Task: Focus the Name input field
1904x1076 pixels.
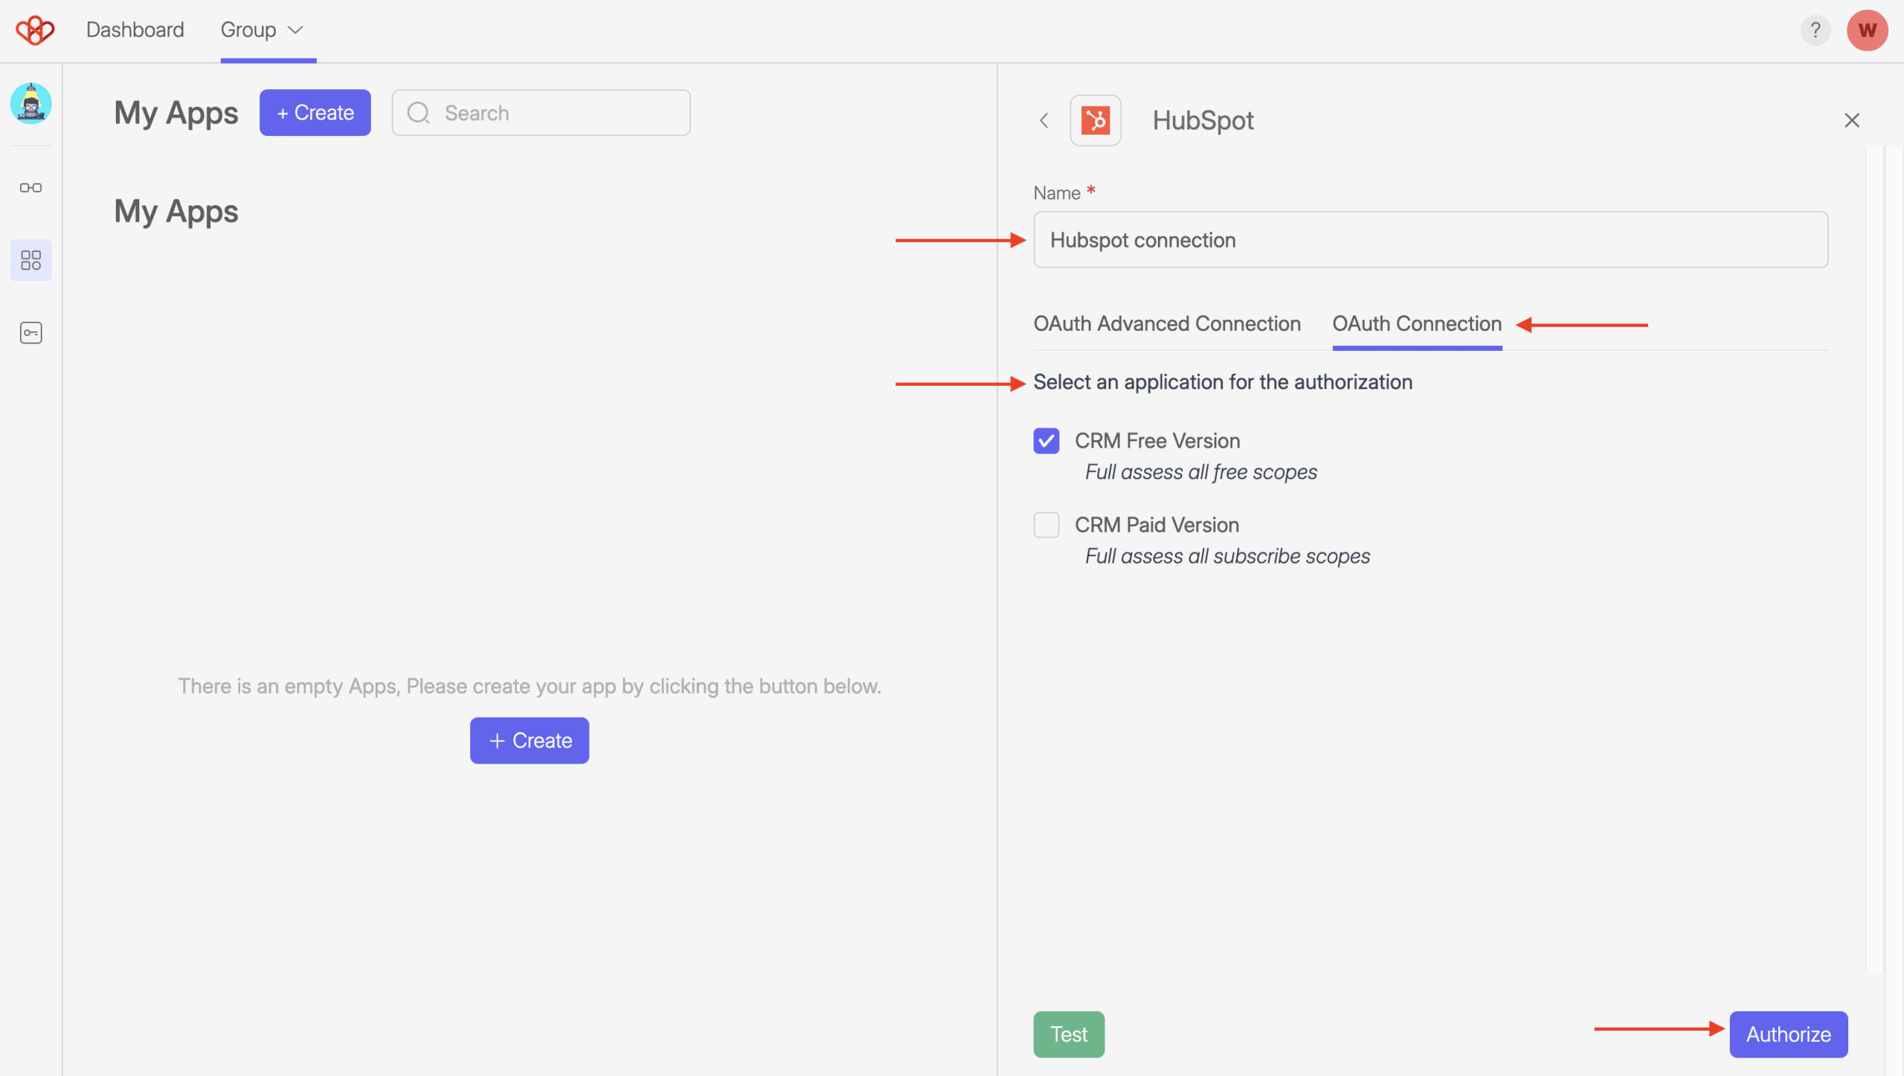Action: 1431,239
